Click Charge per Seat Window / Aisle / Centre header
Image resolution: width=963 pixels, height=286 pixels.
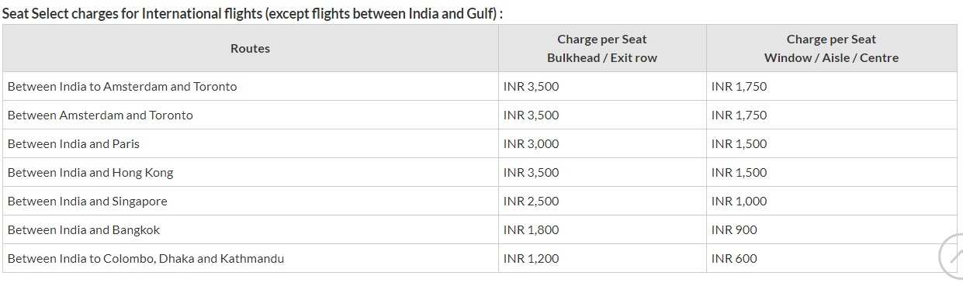tap(831, 48)
